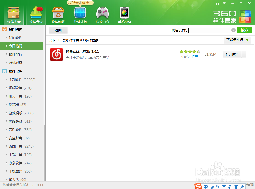This screenshot has width=255, height=189.
Task: Open the 下载量排行 sort dropdown
Action: [238, 40]
